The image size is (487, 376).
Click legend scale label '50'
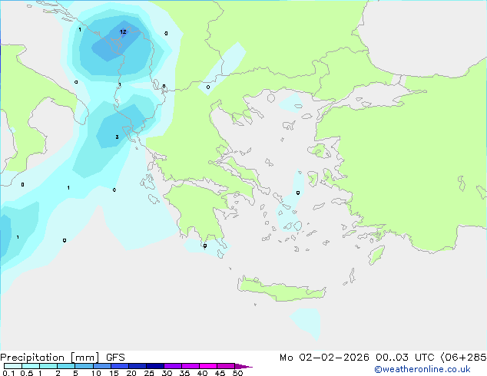[237, 373]
